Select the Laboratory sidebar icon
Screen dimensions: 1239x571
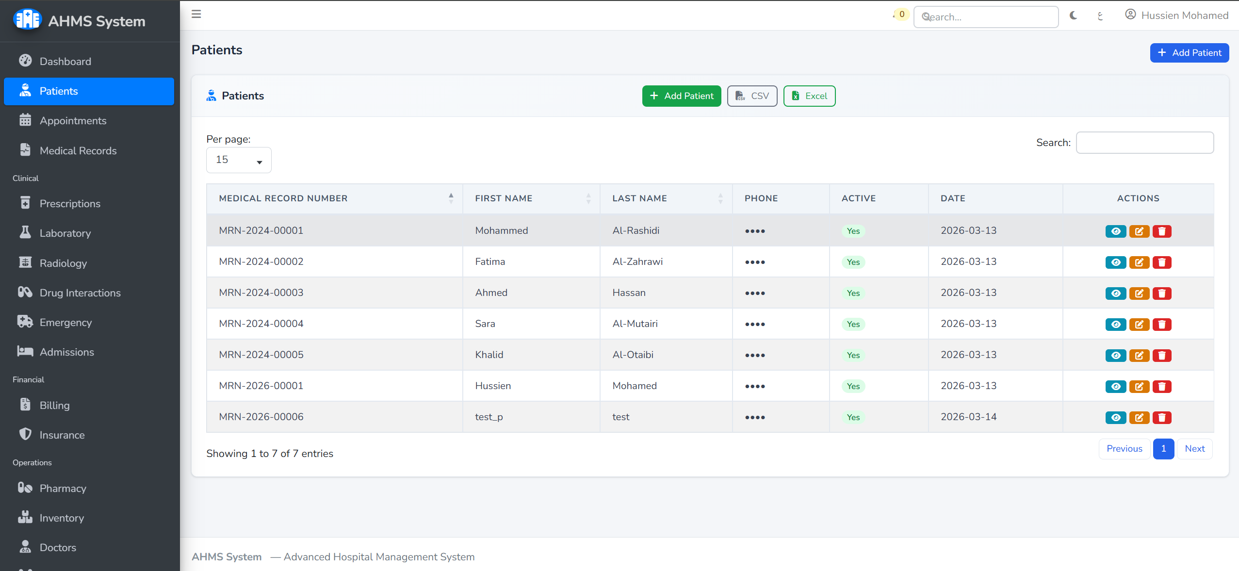click(x=25, y=233)
